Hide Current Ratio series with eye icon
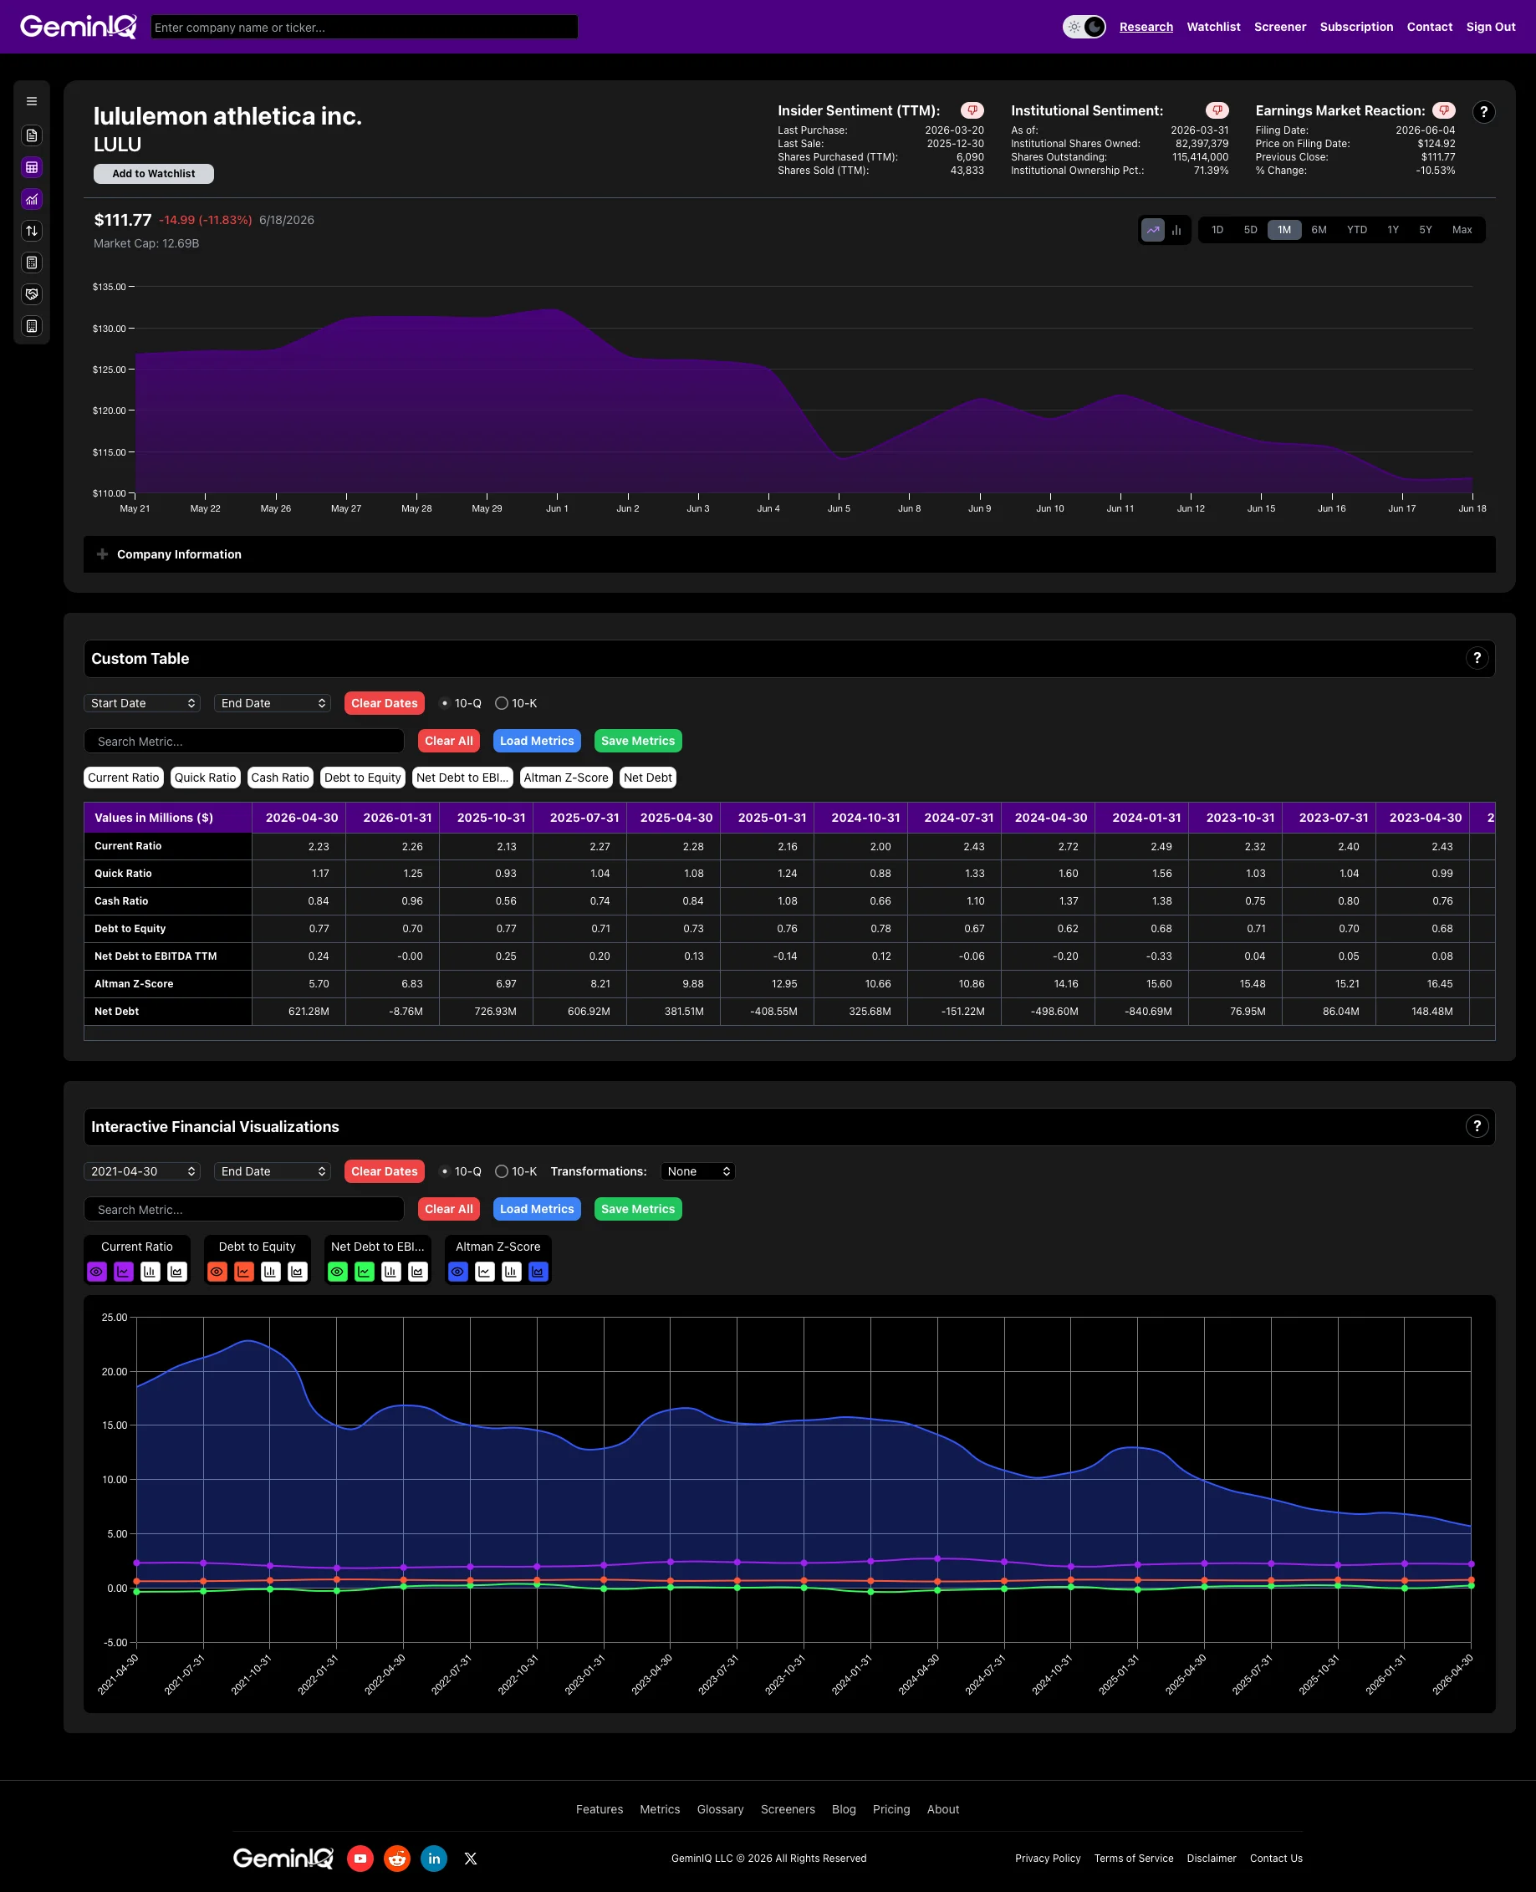This screenshot has height=1892, width=1536. click(97, 1272)
